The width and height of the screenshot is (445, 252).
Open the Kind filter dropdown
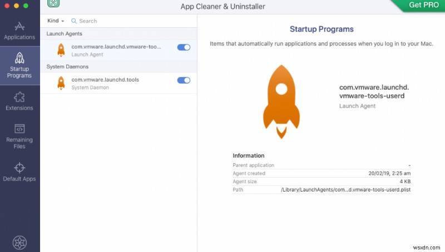tap(56, 21)
